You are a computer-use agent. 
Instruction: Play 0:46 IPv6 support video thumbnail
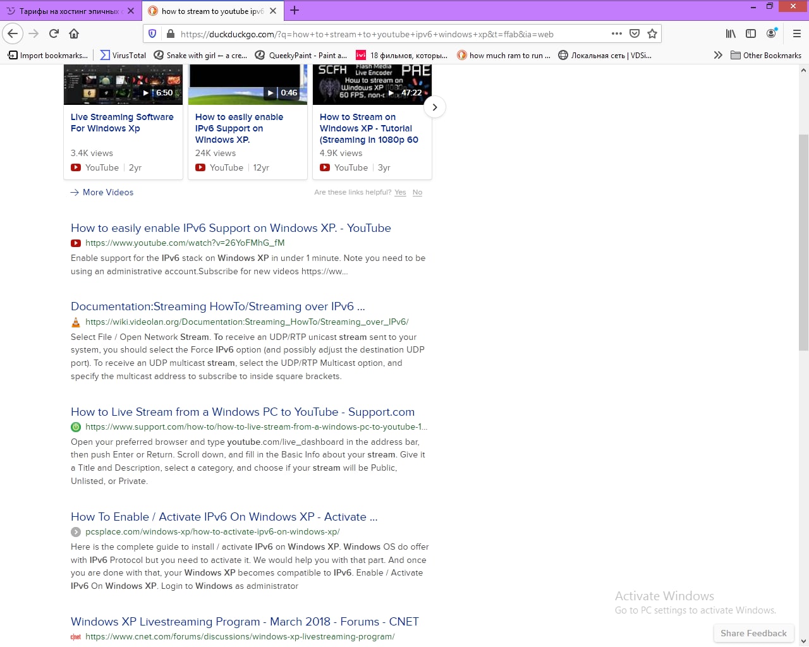click(x=248, y=84)
